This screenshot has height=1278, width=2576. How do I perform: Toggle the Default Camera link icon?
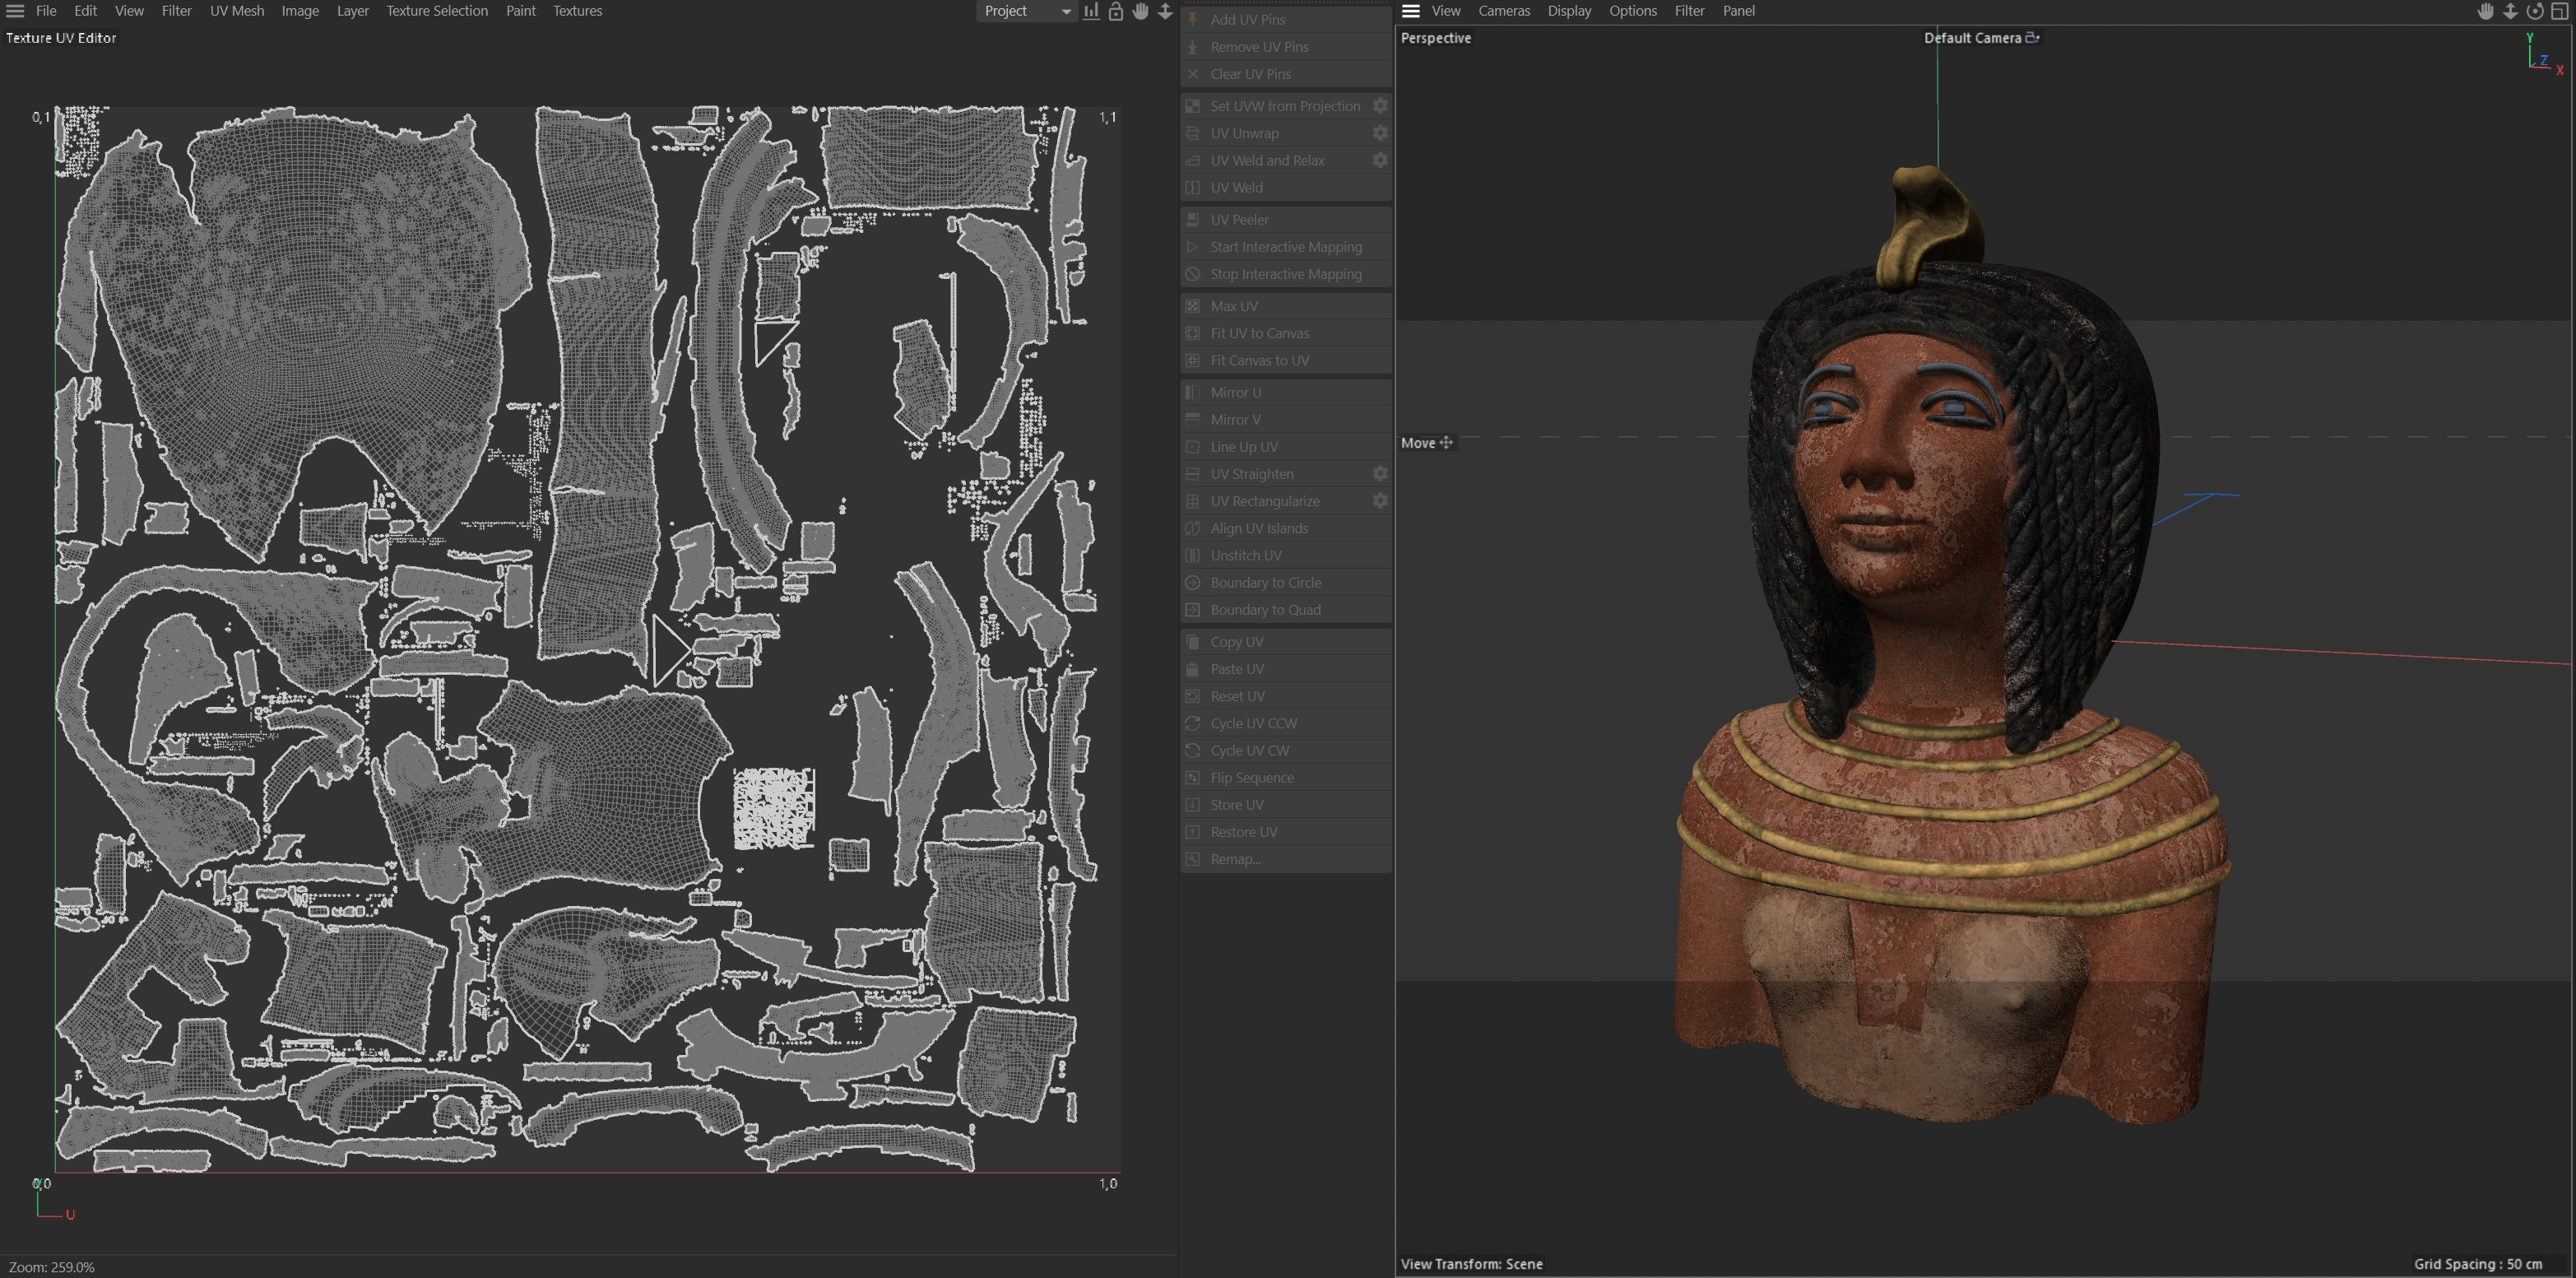pyautogui.click(x=2032, y=38)
